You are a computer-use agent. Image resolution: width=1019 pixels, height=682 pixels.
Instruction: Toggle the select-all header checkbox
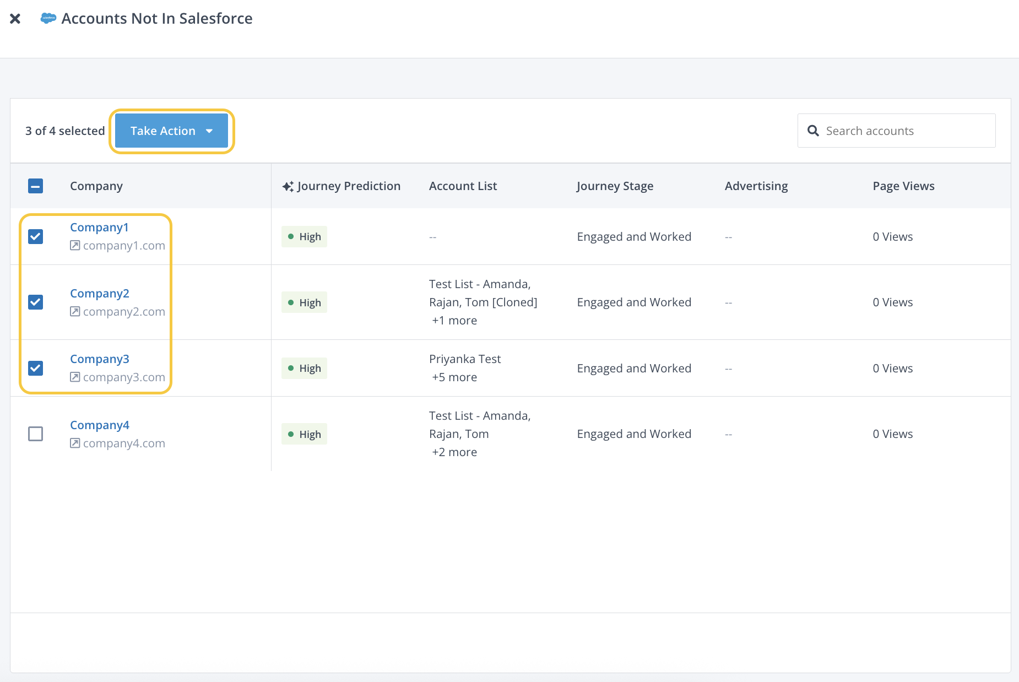tap(36, 186)
